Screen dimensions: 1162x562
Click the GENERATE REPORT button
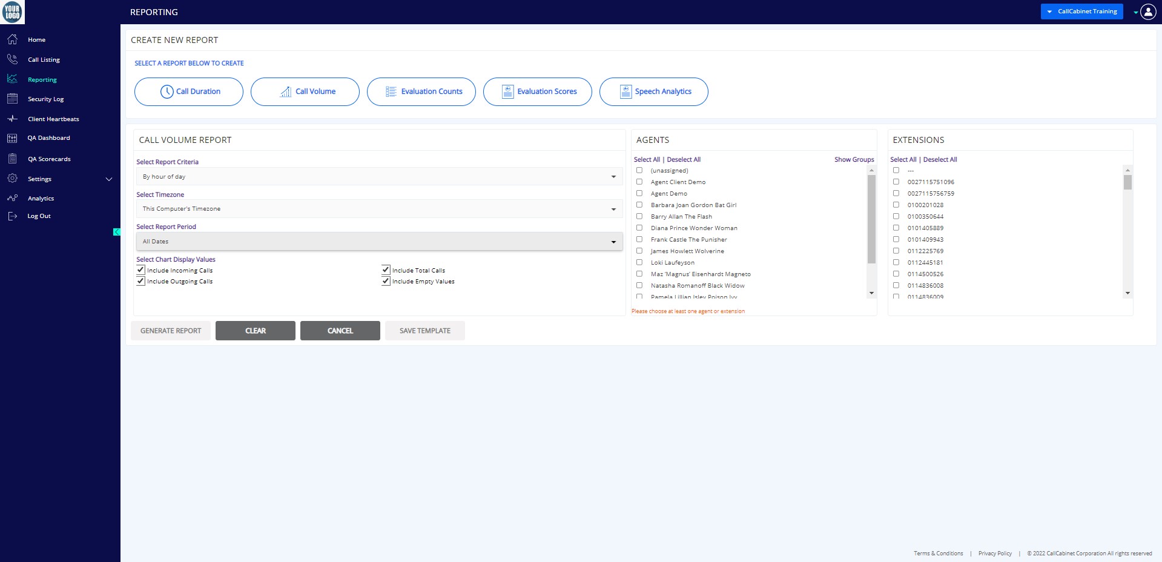pyautogui.click(x=171, y=331)
